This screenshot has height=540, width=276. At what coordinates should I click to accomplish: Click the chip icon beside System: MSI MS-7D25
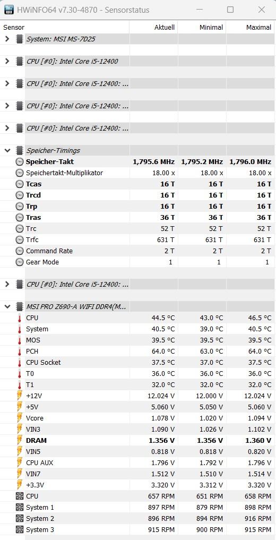(20, 39)
